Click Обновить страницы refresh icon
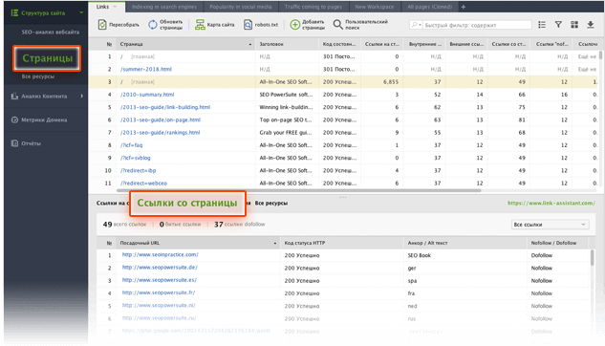605x346 pixels. (x=153, y=25)
